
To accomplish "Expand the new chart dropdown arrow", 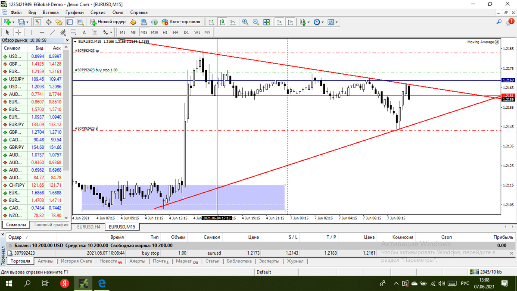I will 13,22.
